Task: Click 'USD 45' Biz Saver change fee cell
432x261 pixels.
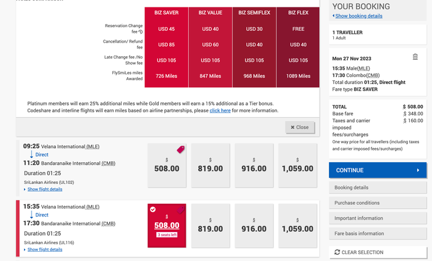Action: click(x=167, y=29)
